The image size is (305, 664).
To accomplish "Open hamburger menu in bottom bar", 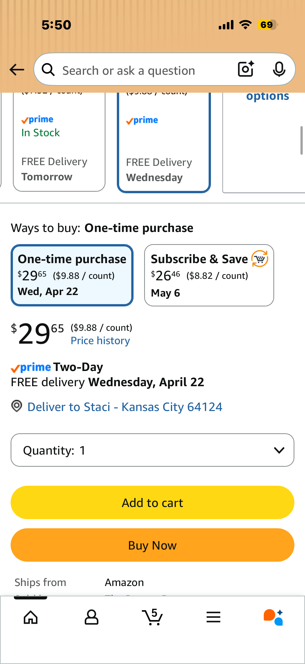I will [x=213, y=617].
